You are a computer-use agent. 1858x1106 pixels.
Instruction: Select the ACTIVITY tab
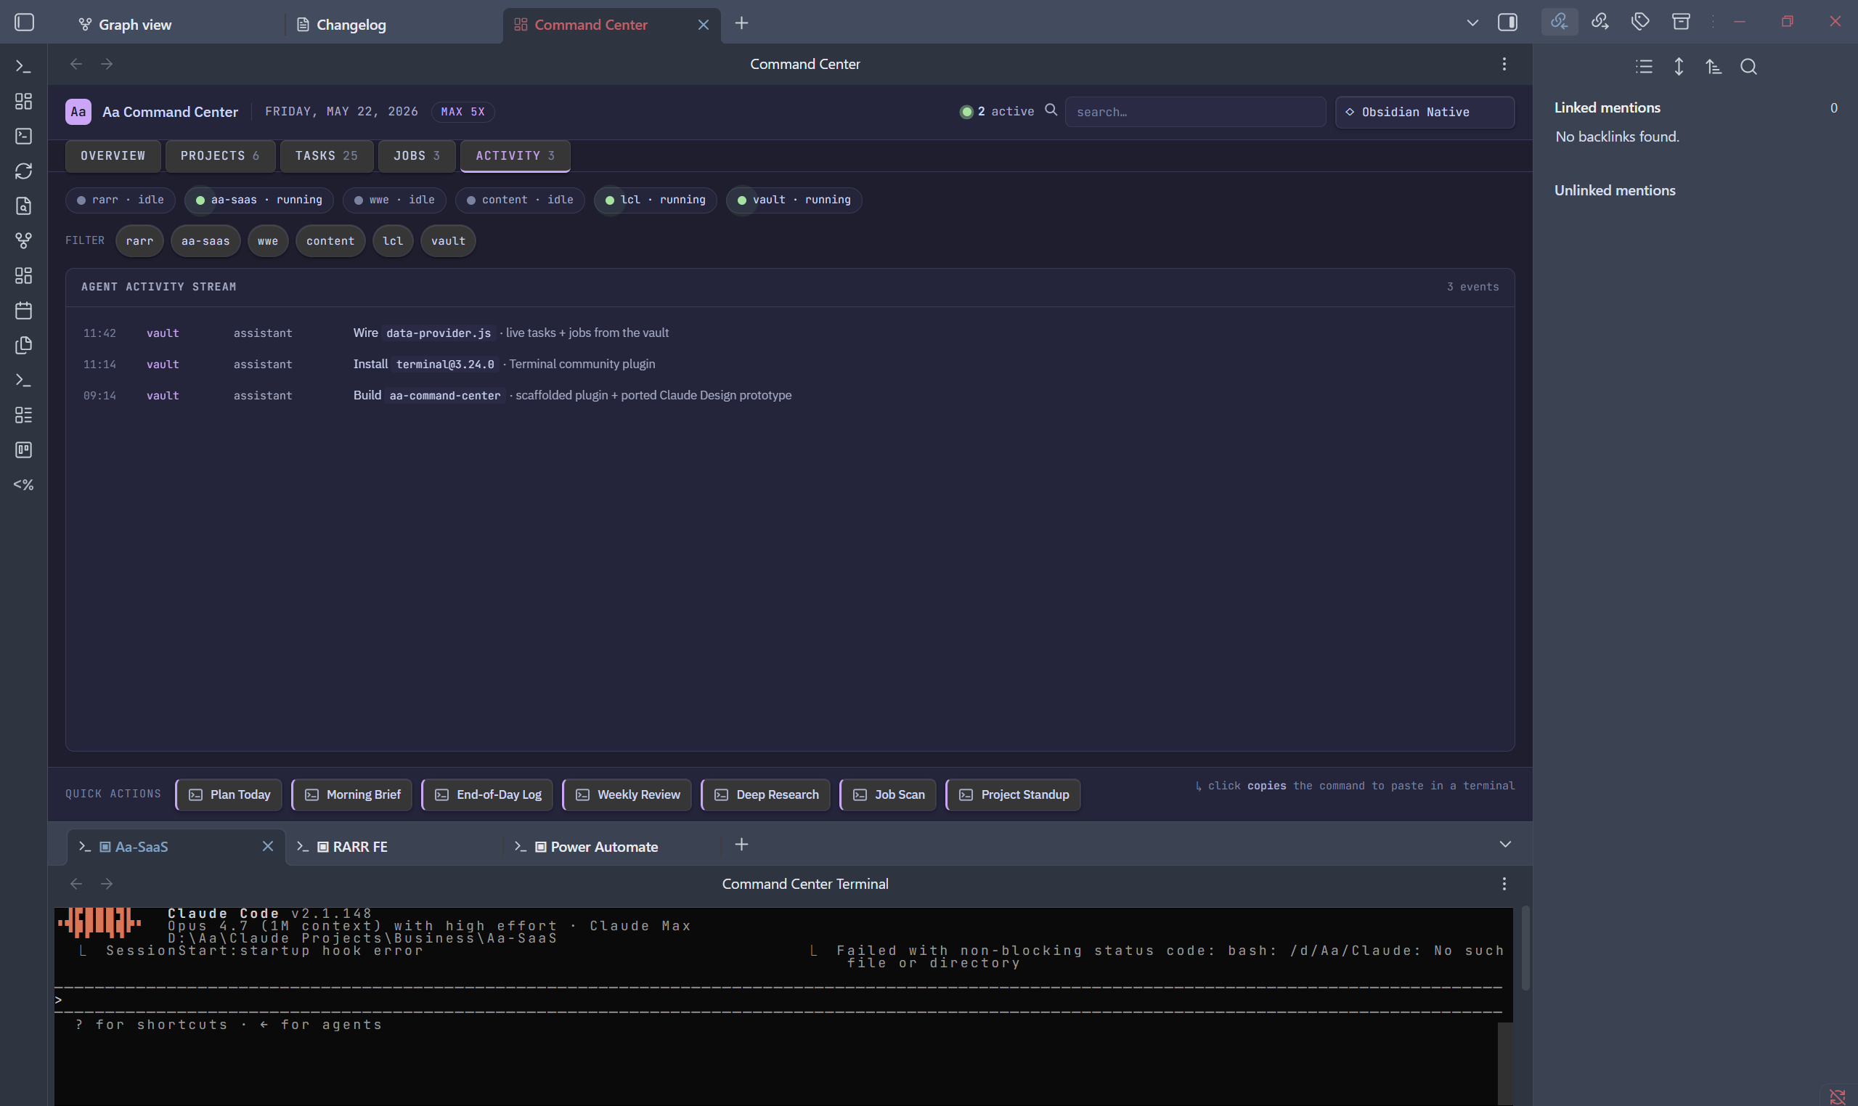pyautogui.click(x=515, y=155)
